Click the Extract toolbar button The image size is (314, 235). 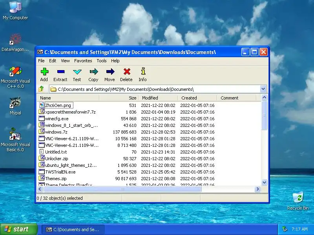coord(60,75)
